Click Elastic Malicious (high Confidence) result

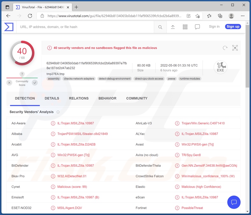[201, 187]
